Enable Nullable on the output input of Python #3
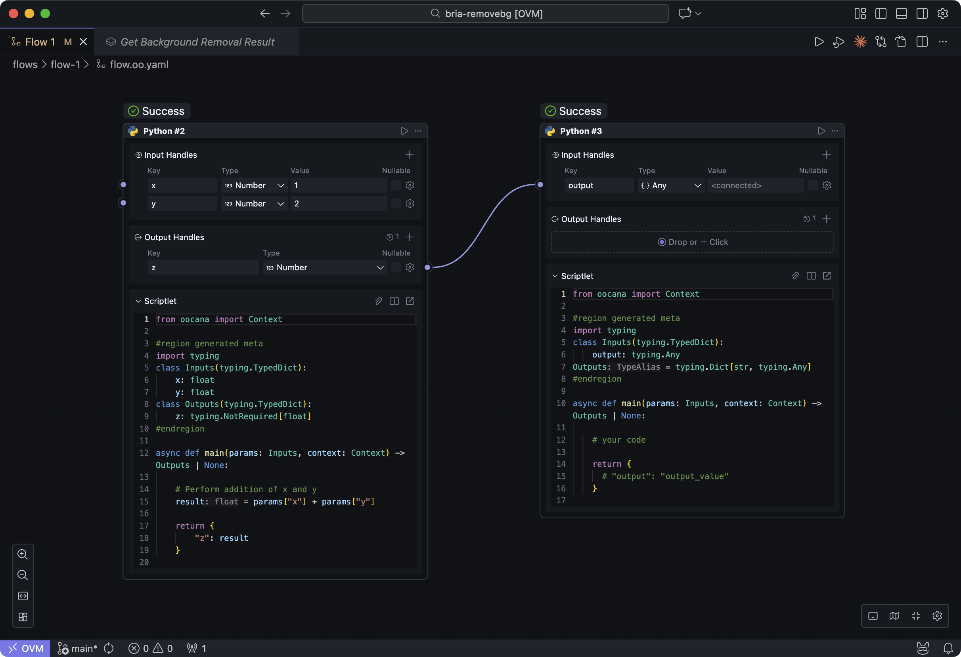961x657 pixels. pyautogui.click(x=813, y=185)
